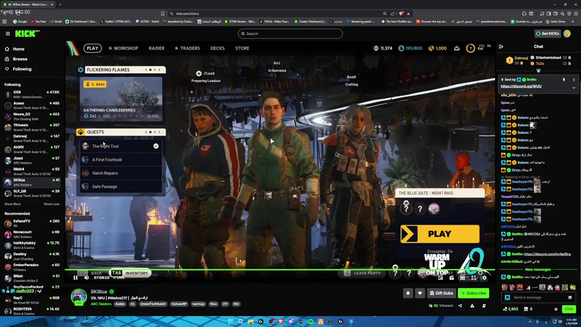Report the stream with warning icon
Viewport: 581px width, 327px height.
472,306
